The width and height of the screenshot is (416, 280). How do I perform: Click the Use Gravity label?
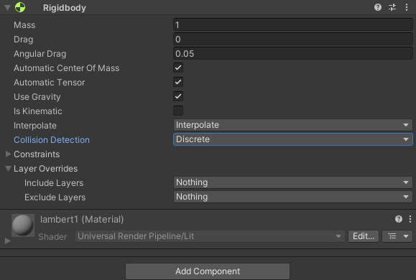tap(37, 97)
